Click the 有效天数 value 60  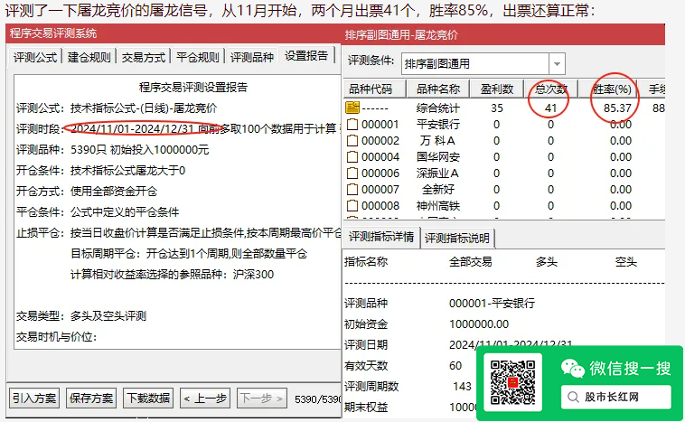(x=455, y=366)
